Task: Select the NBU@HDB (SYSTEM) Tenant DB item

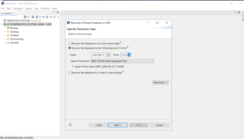Action: pos(24,21)
